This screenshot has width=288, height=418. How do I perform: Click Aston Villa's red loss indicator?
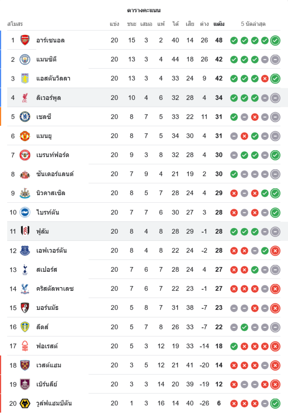(x=265, y=79)
